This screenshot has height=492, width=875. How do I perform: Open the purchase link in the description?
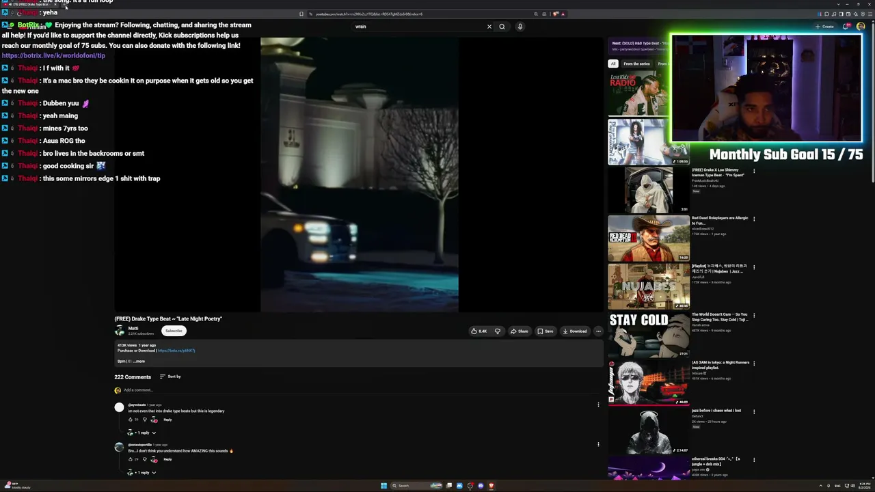176,351
